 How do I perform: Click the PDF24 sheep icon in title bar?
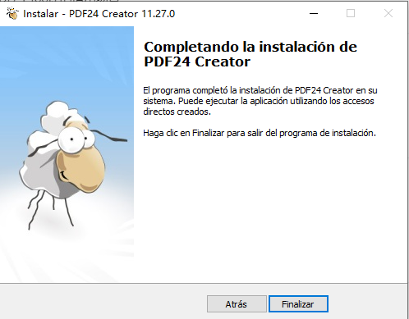click(12, 13)
